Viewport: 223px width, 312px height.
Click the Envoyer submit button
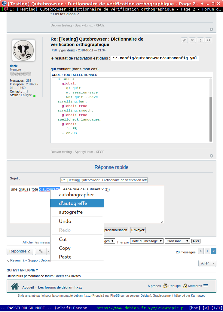coord(138,230)
